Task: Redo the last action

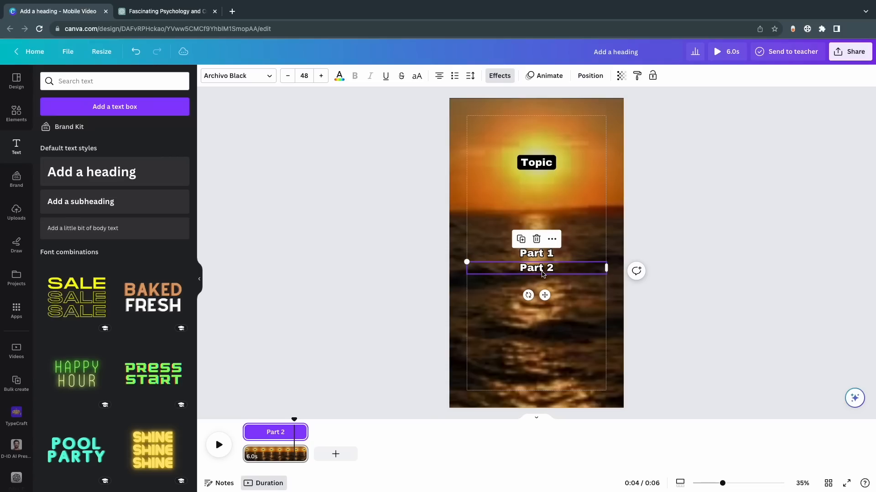Action: click(x=157, y=51)
